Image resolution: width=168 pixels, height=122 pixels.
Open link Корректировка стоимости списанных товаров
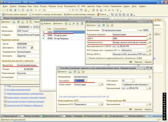[26, 97]
